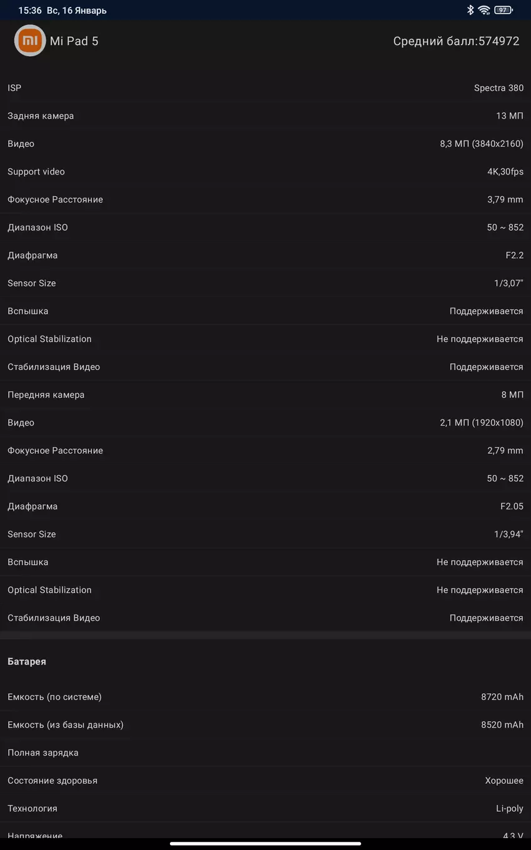Select the Емкость (из базы данных) row
This screenshot has height=850, width=531.
265,725
